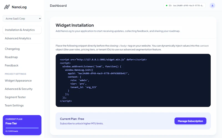Open Advanced Analytics page

click(18, 38)
